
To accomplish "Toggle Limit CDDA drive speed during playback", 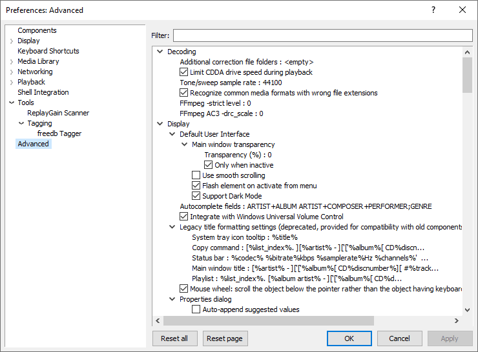I will (184, 72).
